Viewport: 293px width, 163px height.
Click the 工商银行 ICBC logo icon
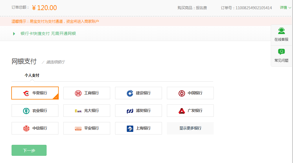coord(78,93)
